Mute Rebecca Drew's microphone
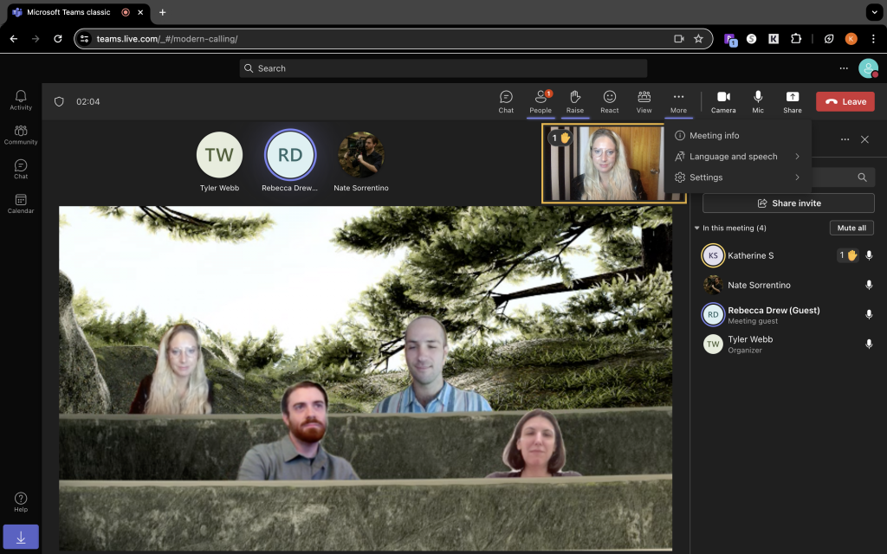Screen dimensions: 887x554 869,314
